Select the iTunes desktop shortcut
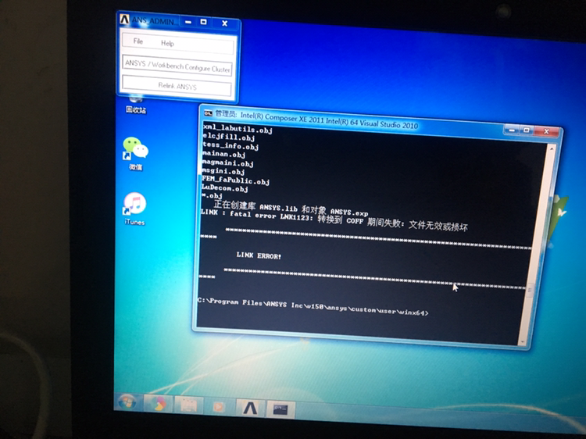Viewport: 586px width, 439px height. [134, 209]
